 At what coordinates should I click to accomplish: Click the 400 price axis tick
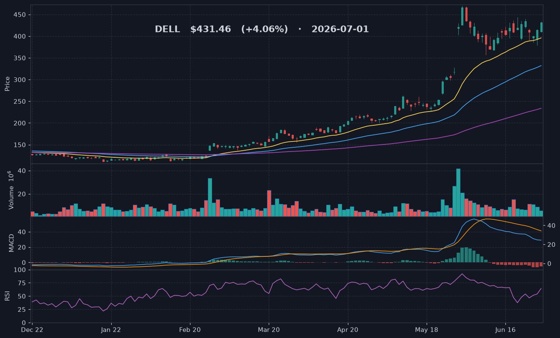click(x=20, y=37)
